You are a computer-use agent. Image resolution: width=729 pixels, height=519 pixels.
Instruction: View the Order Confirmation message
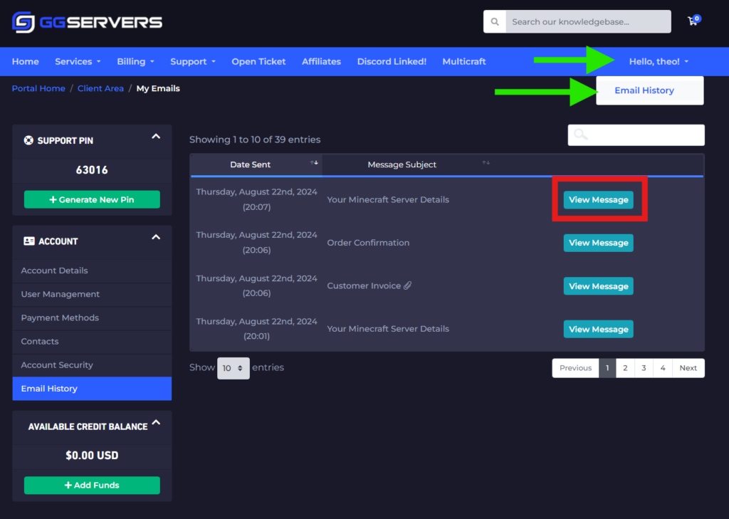pyautogui.click(x=598, y=243)
